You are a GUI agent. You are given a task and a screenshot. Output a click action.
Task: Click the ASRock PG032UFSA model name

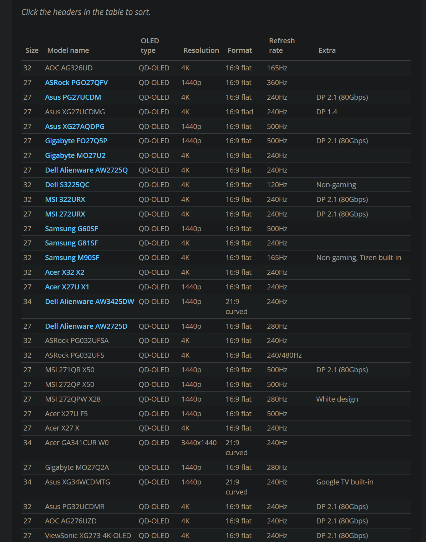click(x=77, y=340)
